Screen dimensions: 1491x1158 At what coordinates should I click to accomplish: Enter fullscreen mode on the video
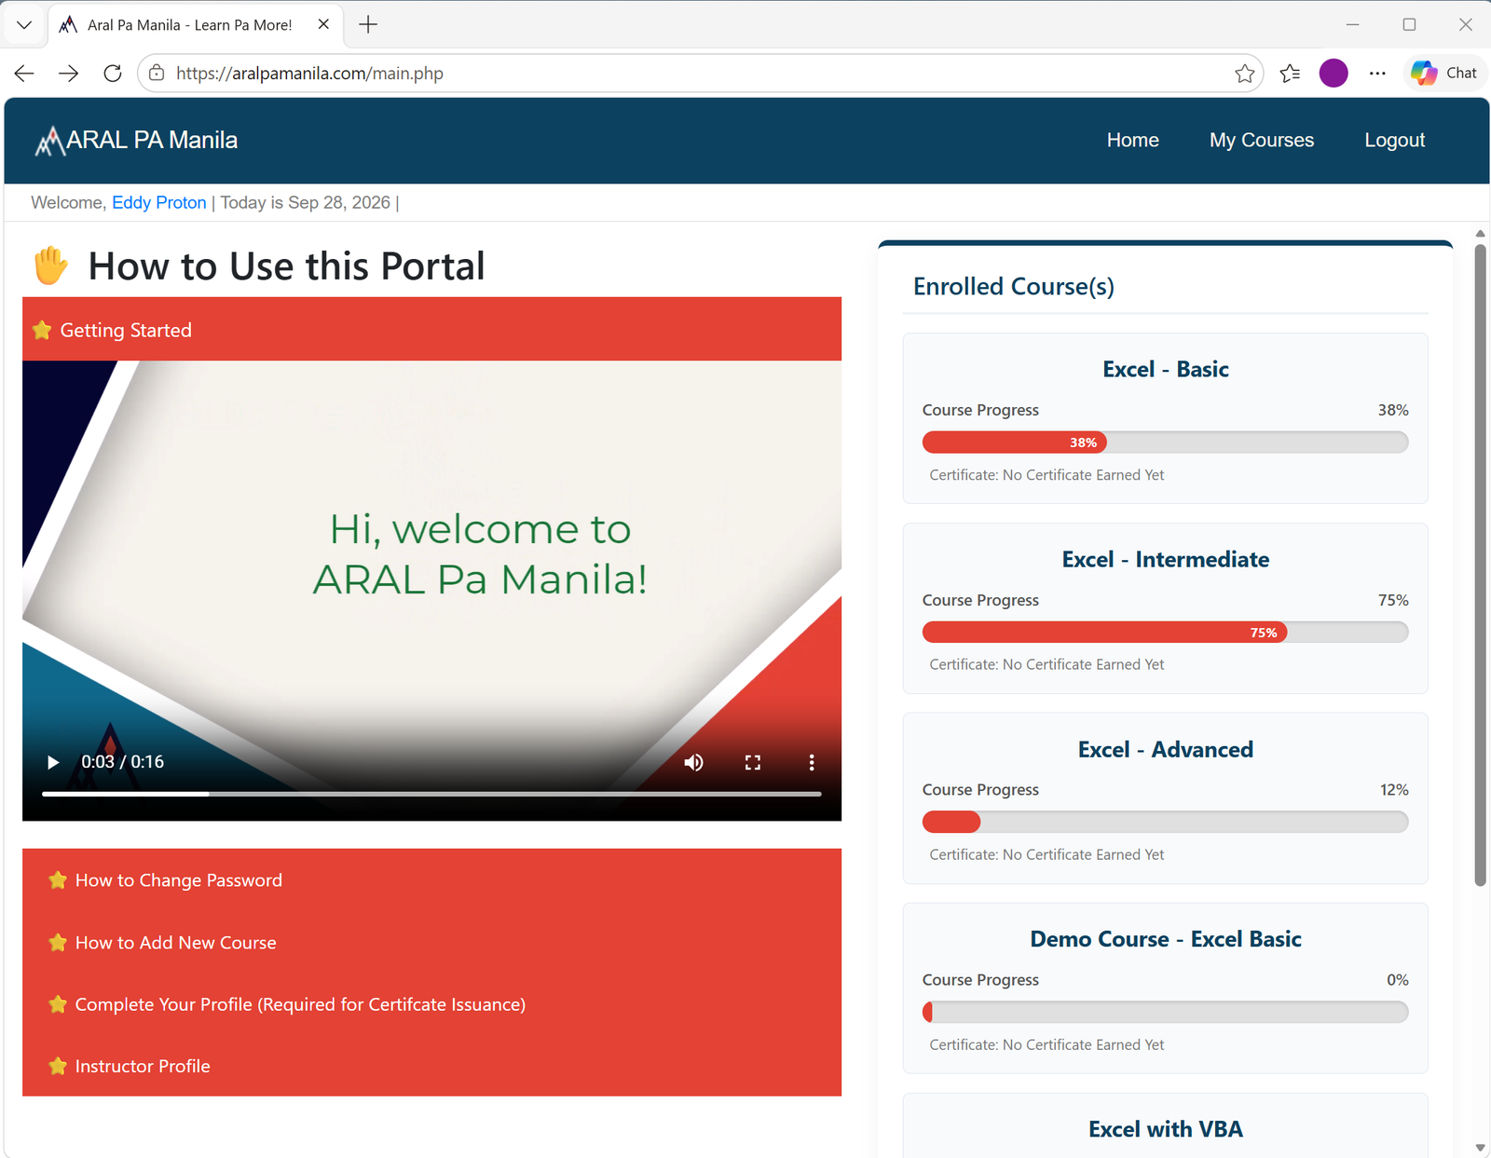(x=753, y=762)
